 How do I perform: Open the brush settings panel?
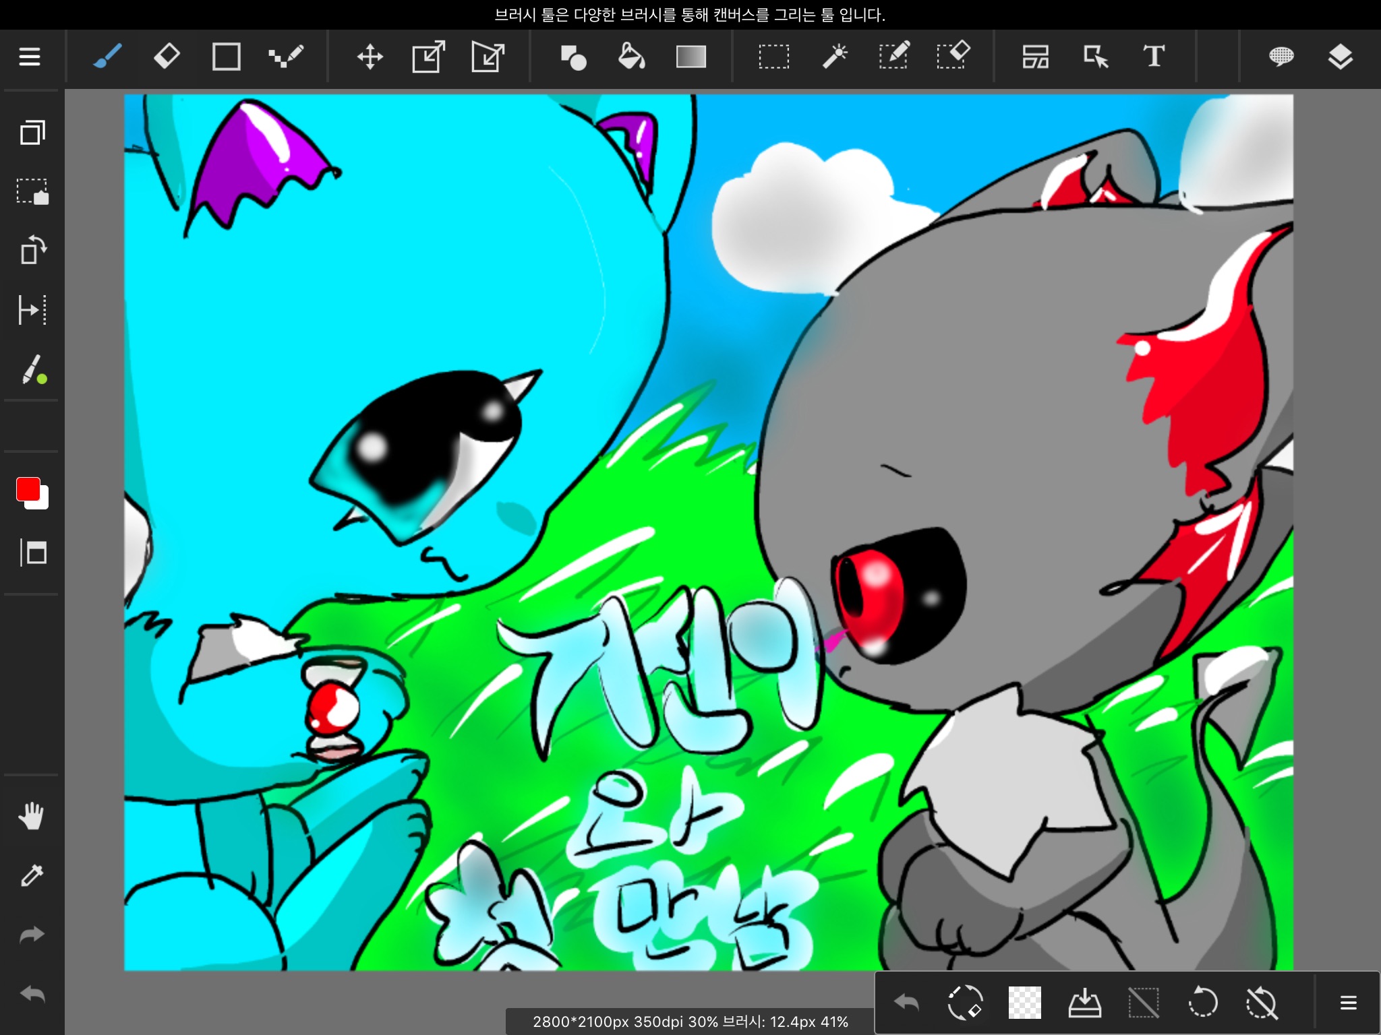pos(32,370)
